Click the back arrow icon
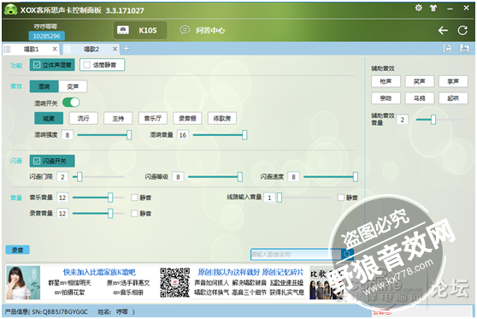The image size is (477, 319). click(x=443, y=30)
